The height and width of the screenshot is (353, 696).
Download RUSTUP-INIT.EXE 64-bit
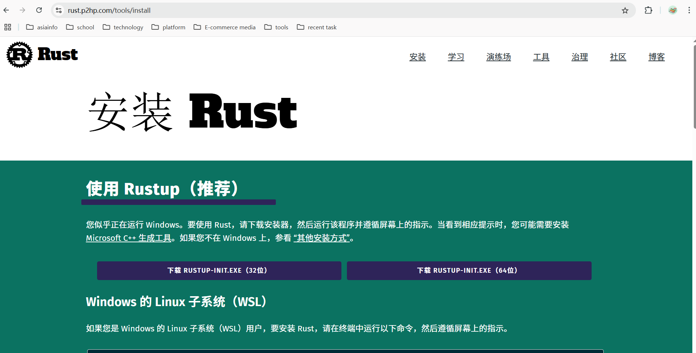[469, 271]
